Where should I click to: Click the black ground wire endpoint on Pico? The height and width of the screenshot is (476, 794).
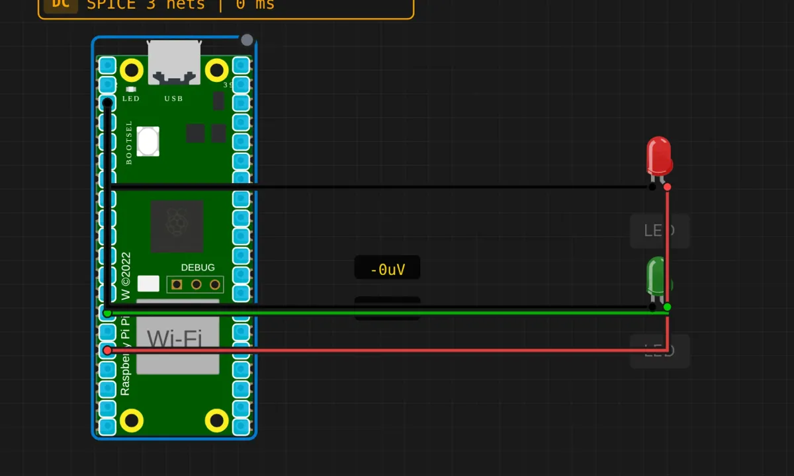click(107, 102)
